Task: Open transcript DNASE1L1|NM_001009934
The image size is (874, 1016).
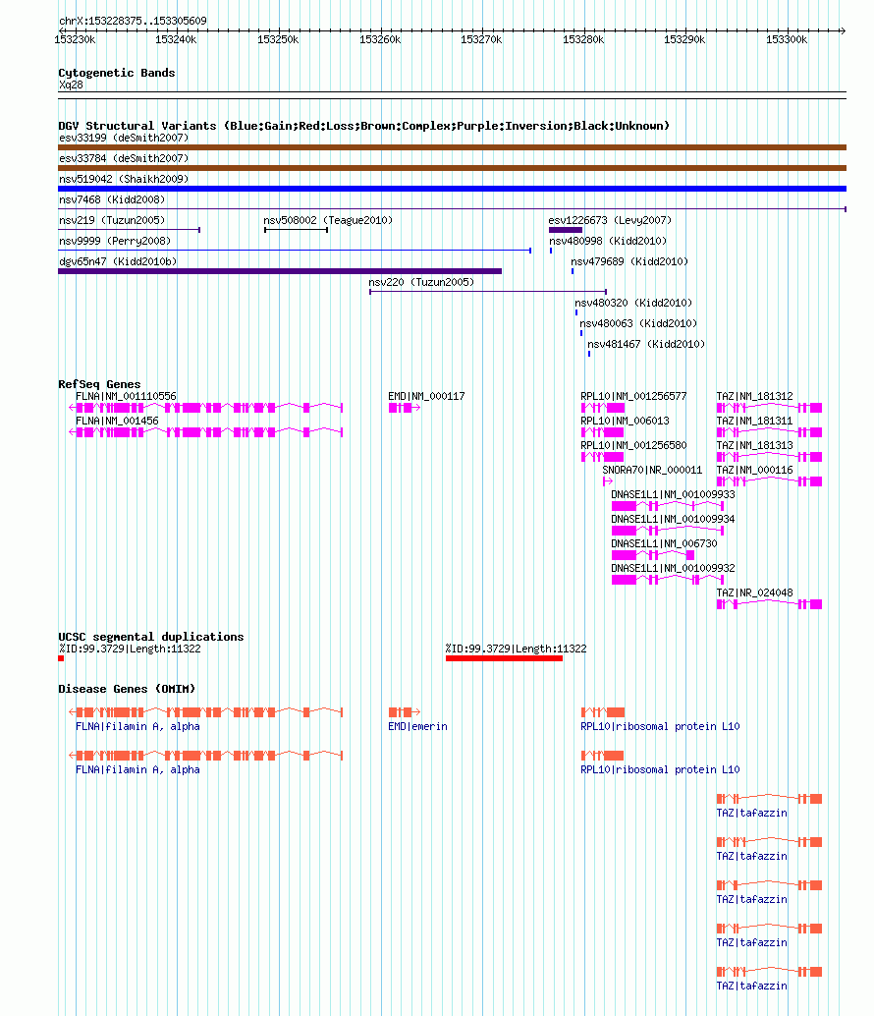Action: point(668,531)
